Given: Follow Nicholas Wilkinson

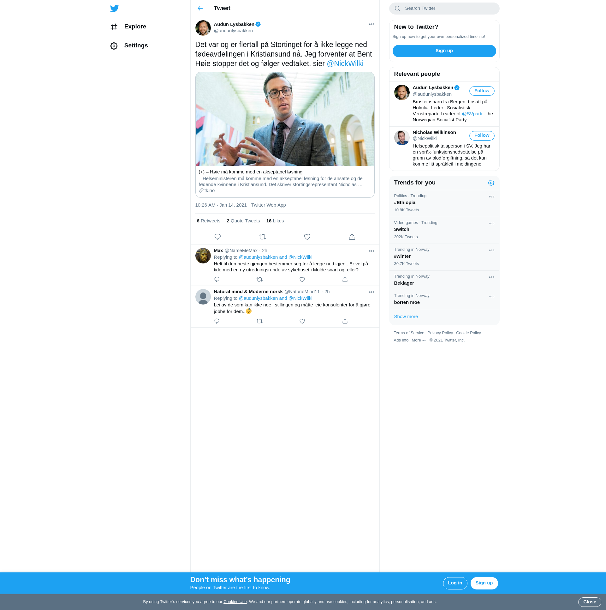Looking at the screenshot, I should point(482,136).
